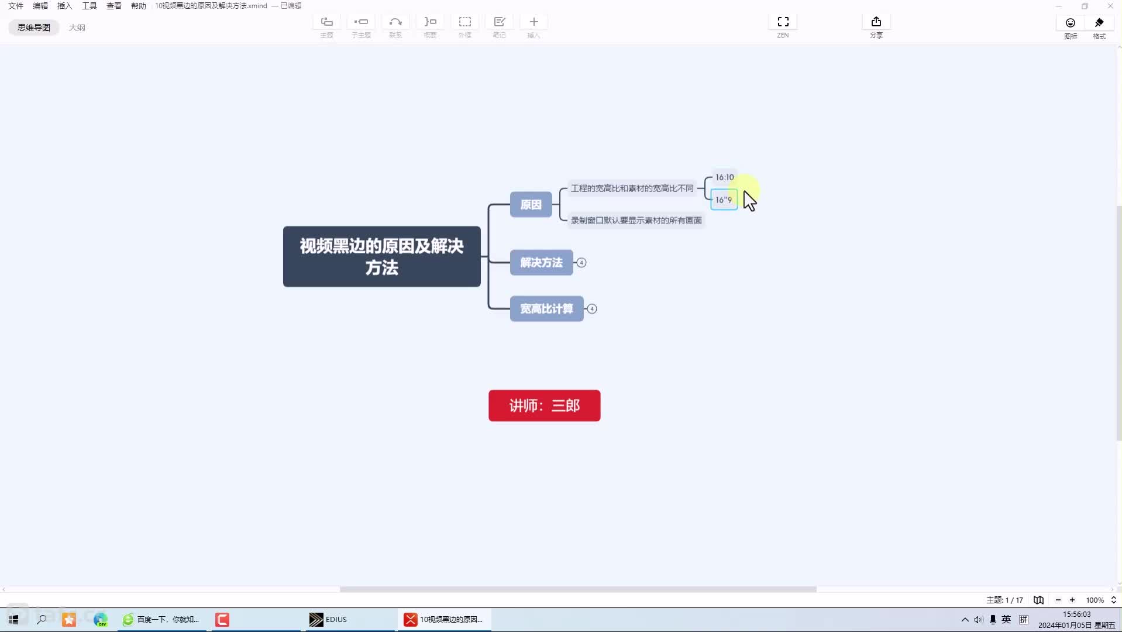The image size is (1122, 632).
Task: Open the 工具 menu
Action: [x=90, y=6]
